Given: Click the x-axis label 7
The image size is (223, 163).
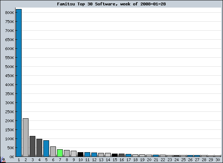Looking at the screenshot, I should pyautogui.click(x=60, y=160).
